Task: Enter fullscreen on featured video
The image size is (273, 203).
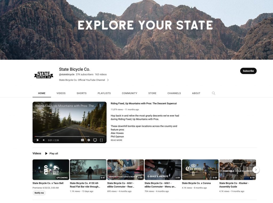Action: 101,140
